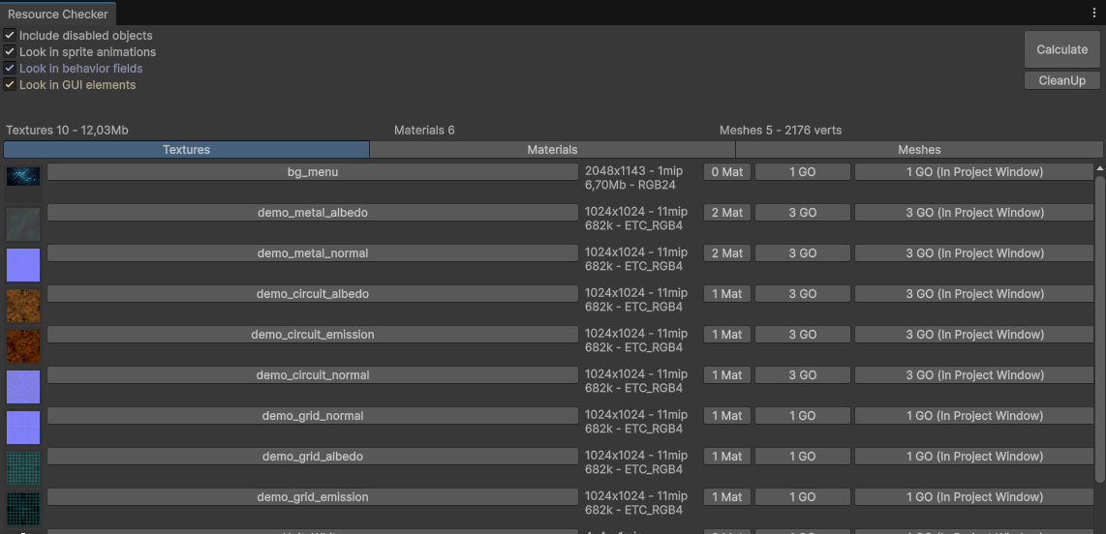Viewport: 1106px width, 534px height.
Task: Click the scrollbar up arrow
Action: [x=1099, y=169]
